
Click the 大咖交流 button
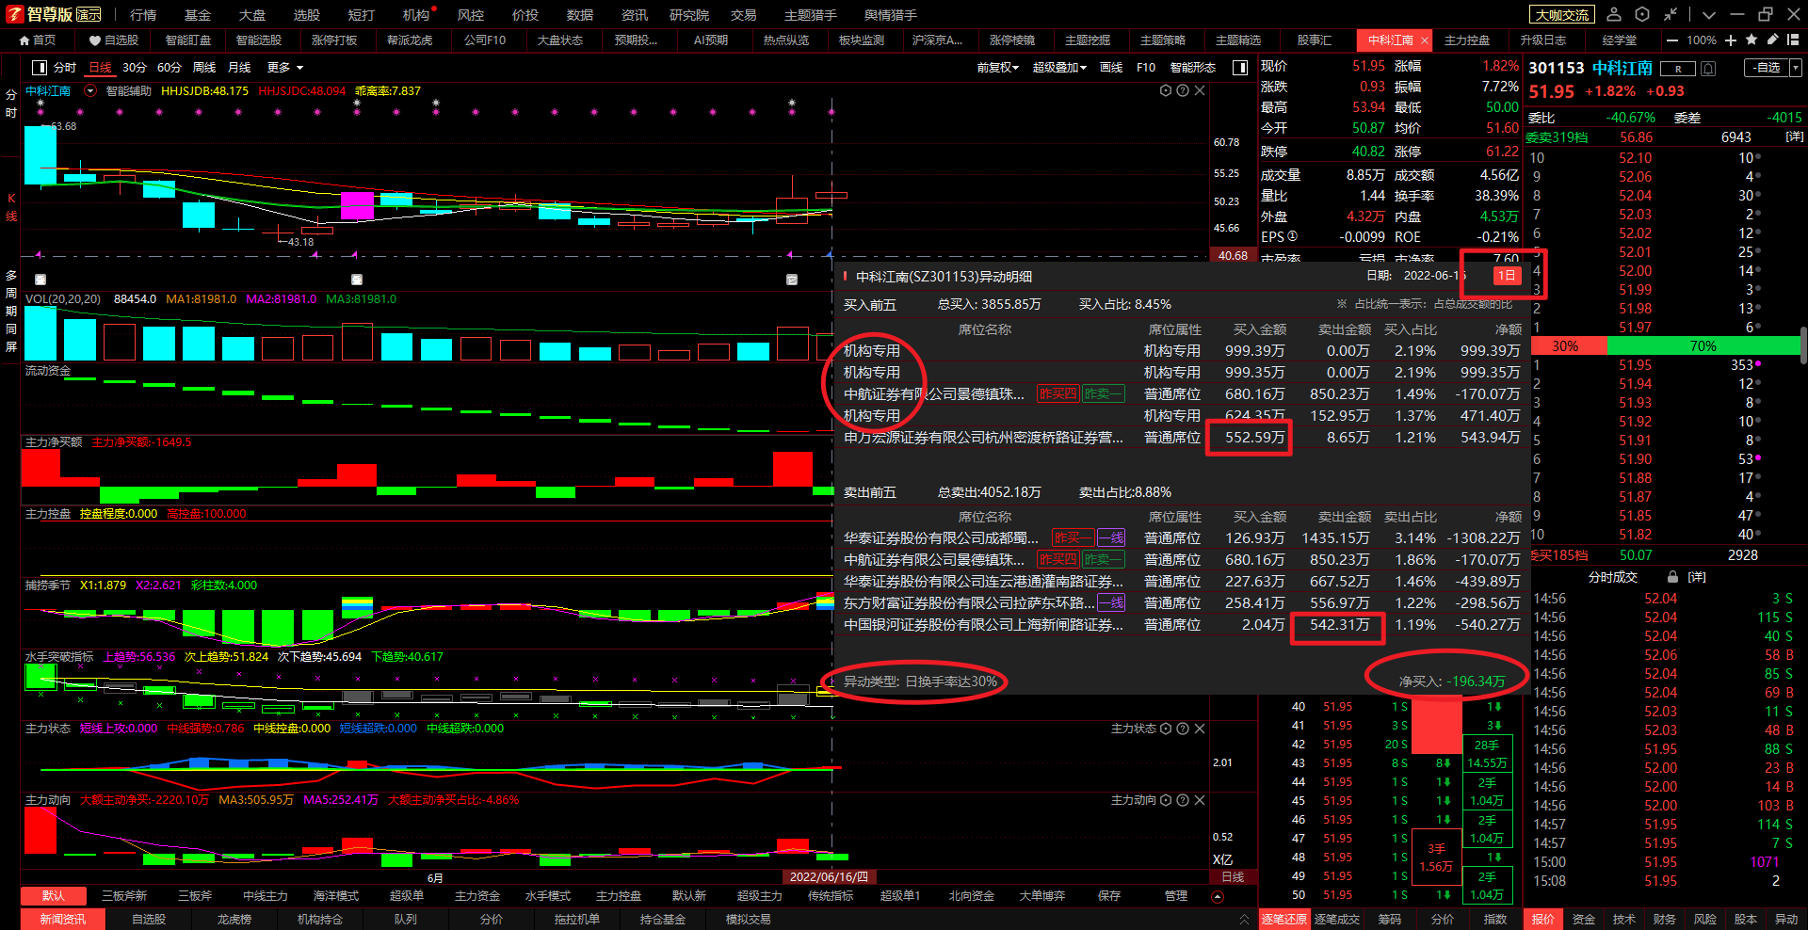[x=1562, y=15]
